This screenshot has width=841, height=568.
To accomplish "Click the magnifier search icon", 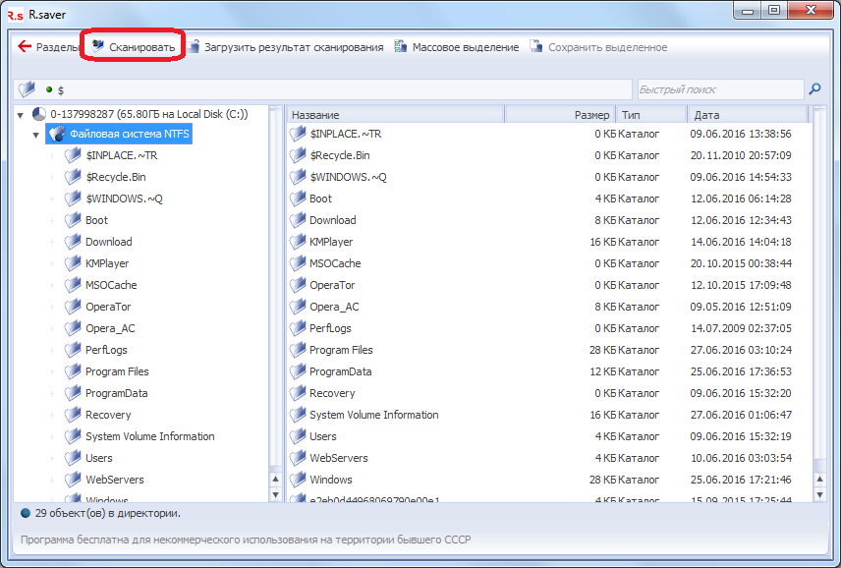I will (814, 89).
